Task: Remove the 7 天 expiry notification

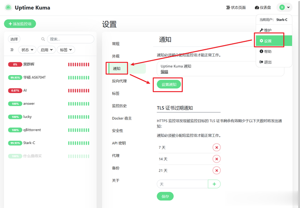Action: [217, 147]
